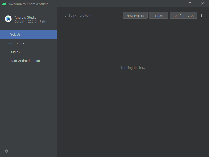Click the green Android title bar icon
Viewport: 209px width, 157px height.
click(4, 4)
